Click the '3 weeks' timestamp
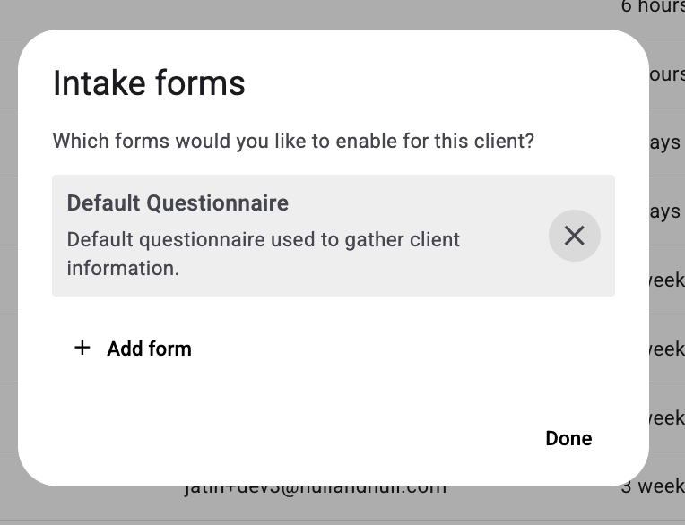The height and width of the screenshot is (525, 685). tap(652, 487)
